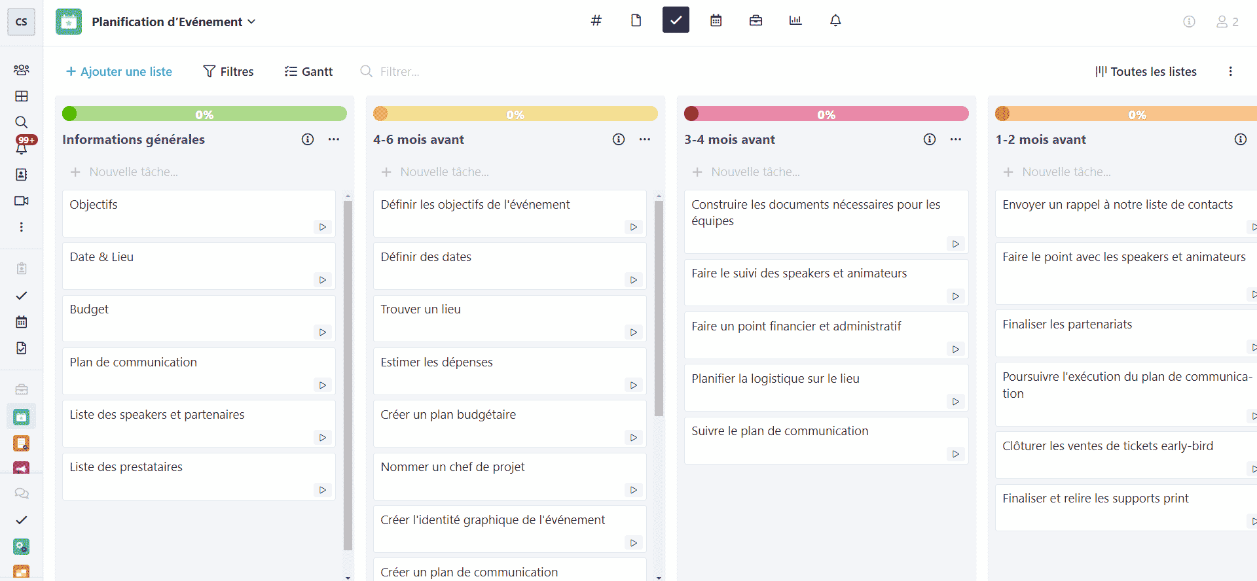Image resolution: width=1257 pixels, height=581 pixels.
Task: Open info for 1-2 mois avant list
Action: [x=1241, y=139]
